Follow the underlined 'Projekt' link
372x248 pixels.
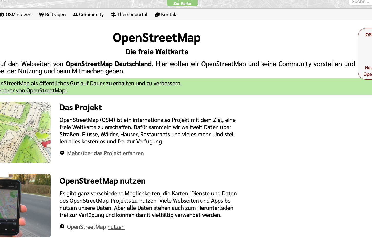[x=112, y=153]
